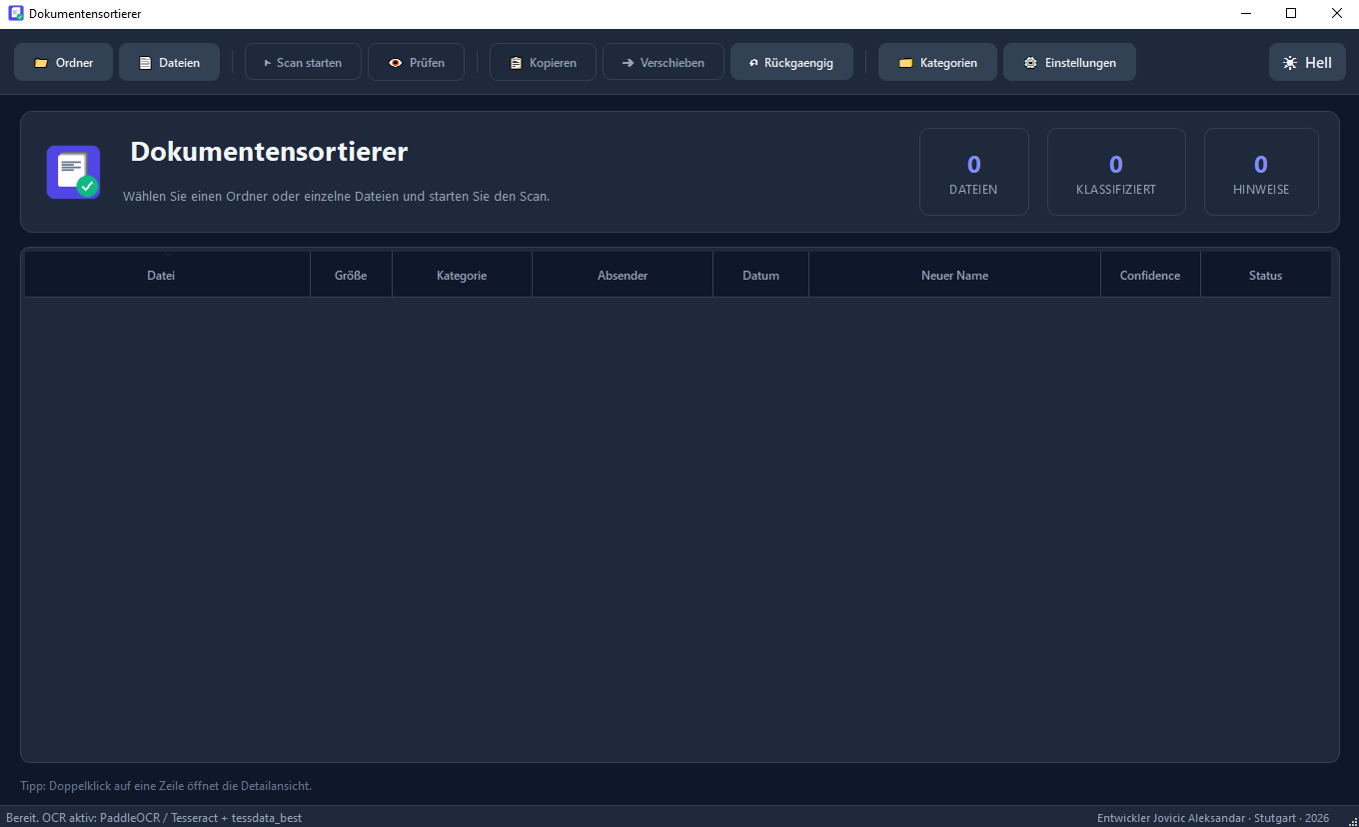Sort by the Confidence column header
Screen dimensions: 1359x827
click(x=1150, y=275)
